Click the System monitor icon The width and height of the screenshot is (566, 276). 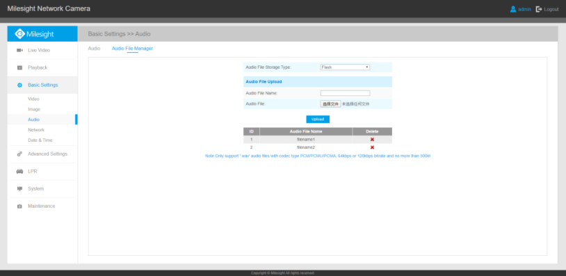point(20,188)
